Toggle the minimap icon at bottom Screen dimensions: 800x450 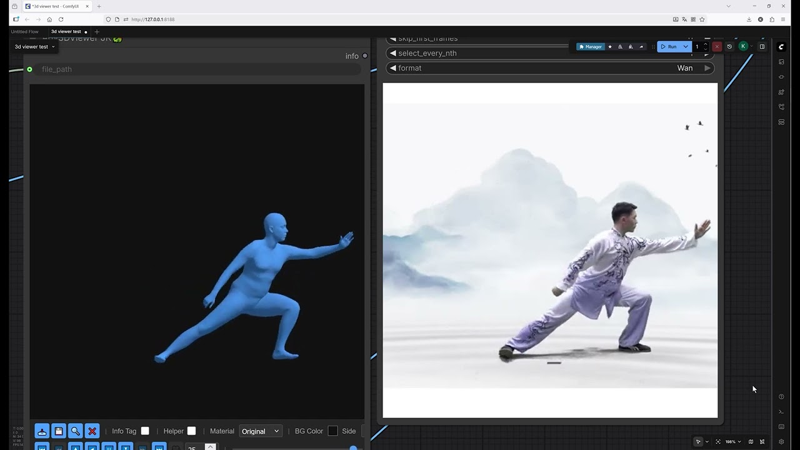coord(751,442)
